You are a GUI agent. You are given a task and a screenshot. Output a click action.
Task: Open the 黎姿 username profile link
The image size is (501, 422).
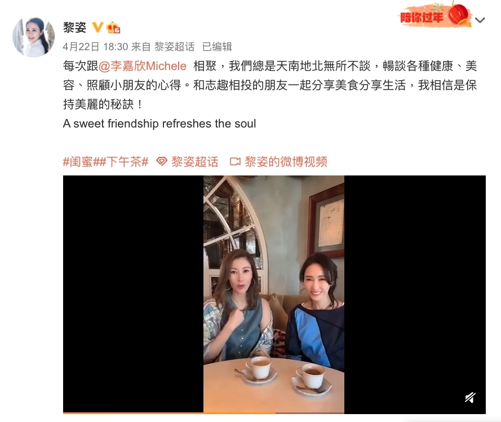click(75, 28)
